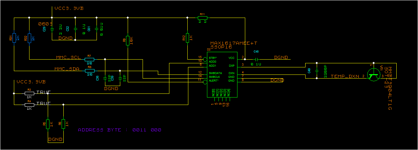Screen dimensions: 418x150
Task: Click the 0603 footprint label
Action: click(x=45, y=24)
